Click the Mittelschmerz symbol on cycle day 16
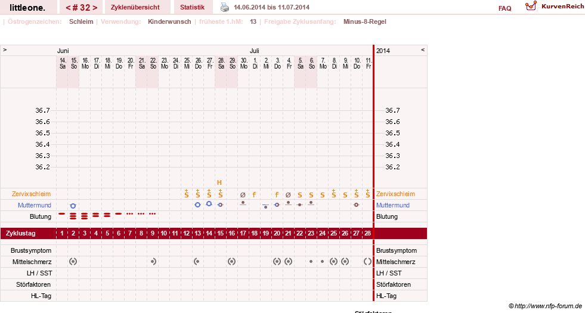The width and height of the screenshot is (585, 313). coord(232,262)
